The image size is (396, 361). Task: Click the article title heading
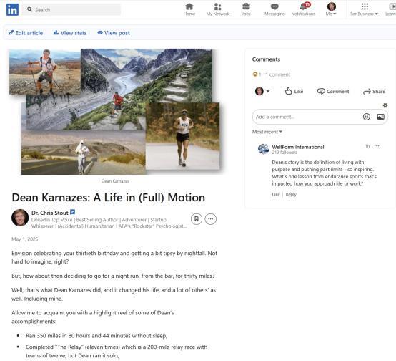tap(109, 197)
